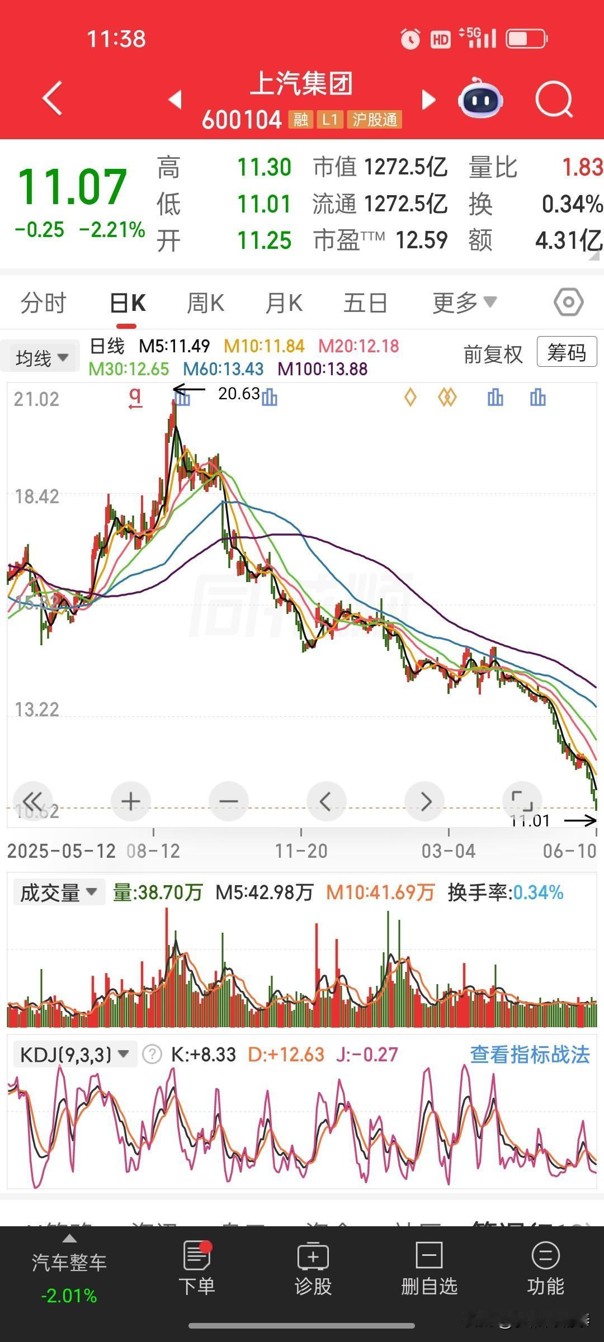The width and height of the screenshot is (604, 1342).
Task: Tap volume reading 量:38.70万
Action: click(158, 892)
